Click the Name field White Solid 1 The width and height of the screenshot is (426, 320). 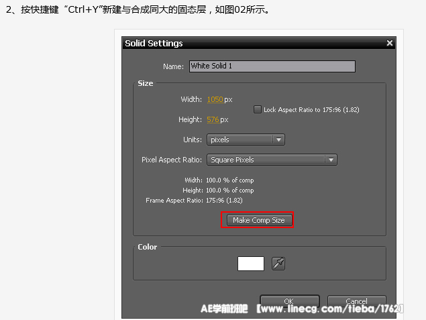(x=272, y=66)
